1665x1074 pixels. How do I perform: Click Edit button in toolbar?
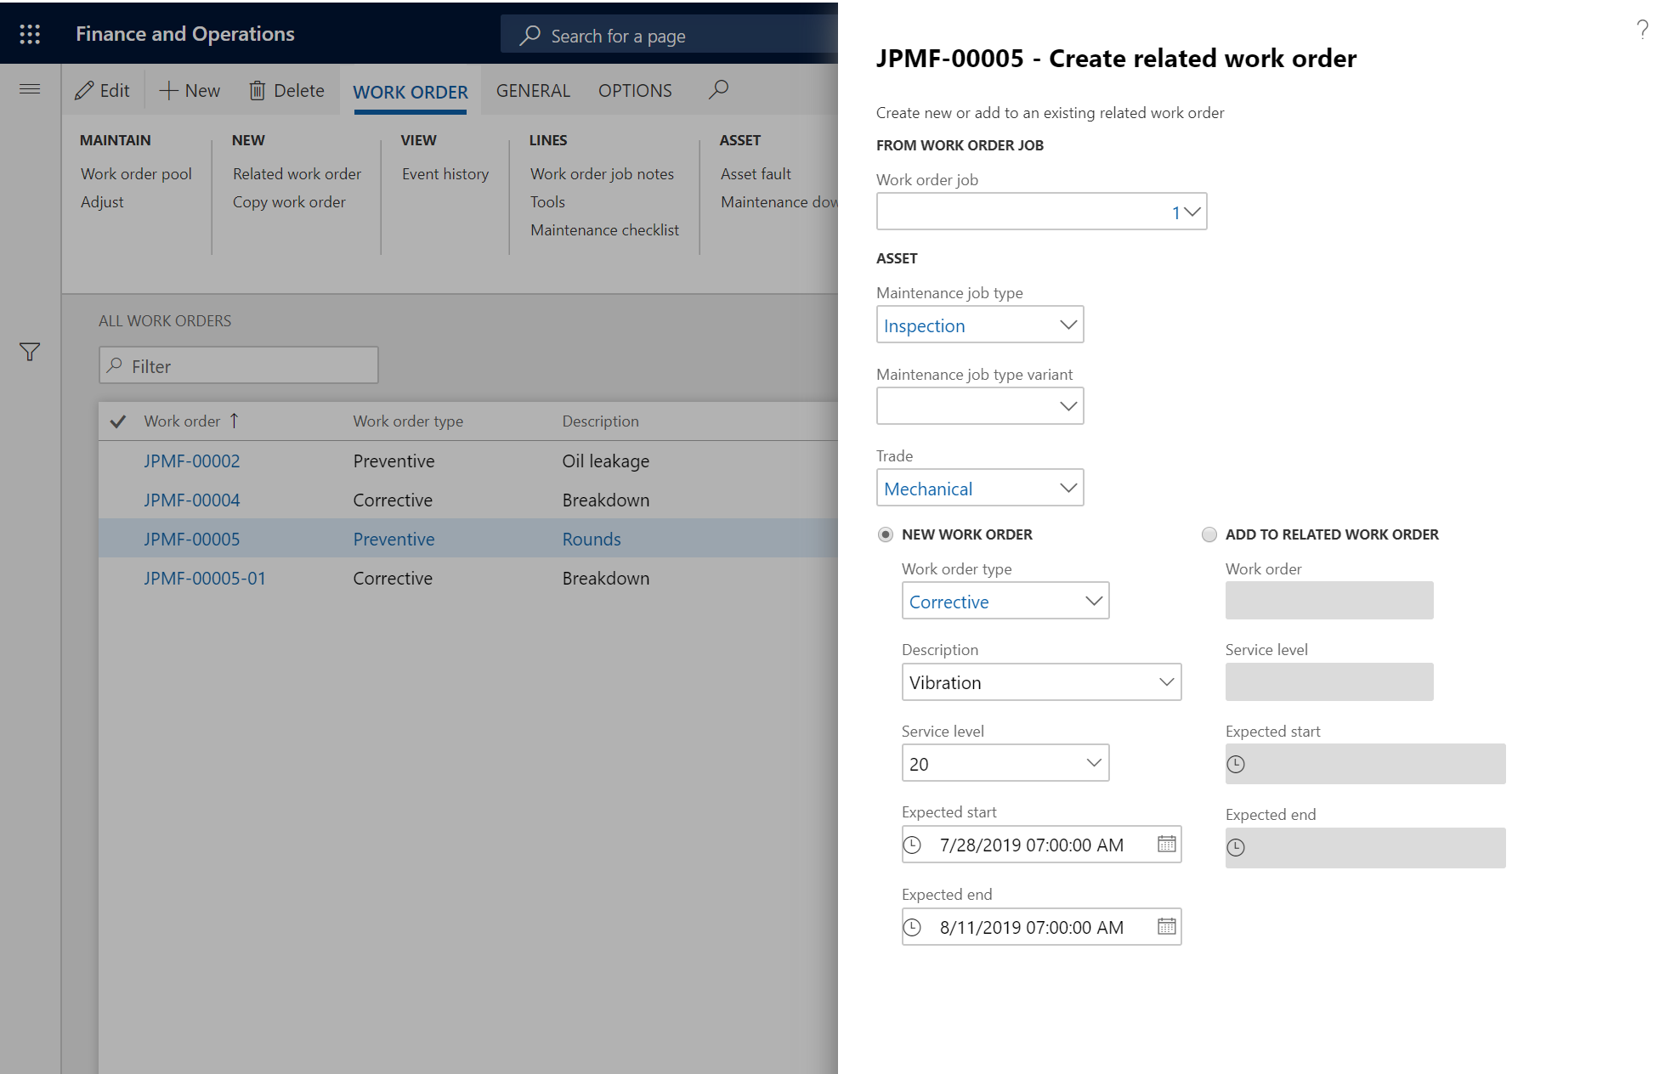(x=105, y=90)
